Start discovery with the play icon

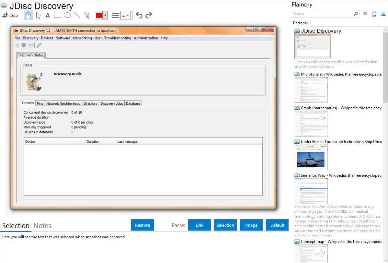(17, 45)
